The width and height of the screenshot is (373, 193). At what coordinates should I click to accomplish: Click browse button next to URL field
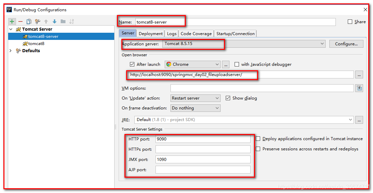(x=359, y=74)
